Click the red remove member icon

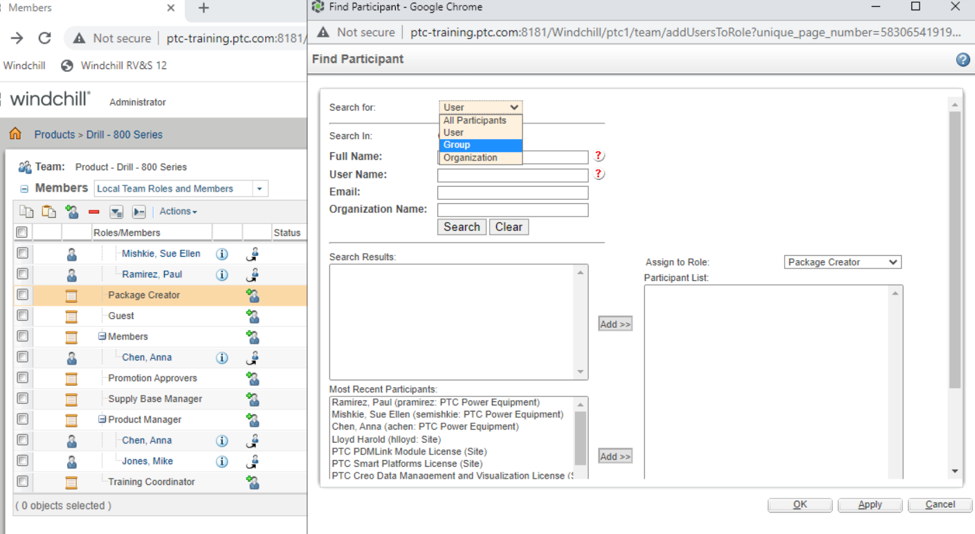pyautogui.click(x=93, y=212)
